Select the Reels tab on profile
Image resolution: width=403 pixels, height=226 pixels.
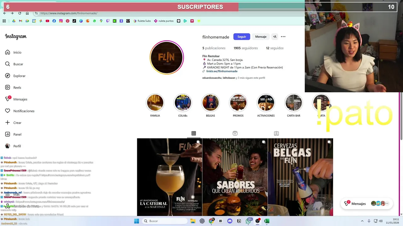(x=235, y=133)
